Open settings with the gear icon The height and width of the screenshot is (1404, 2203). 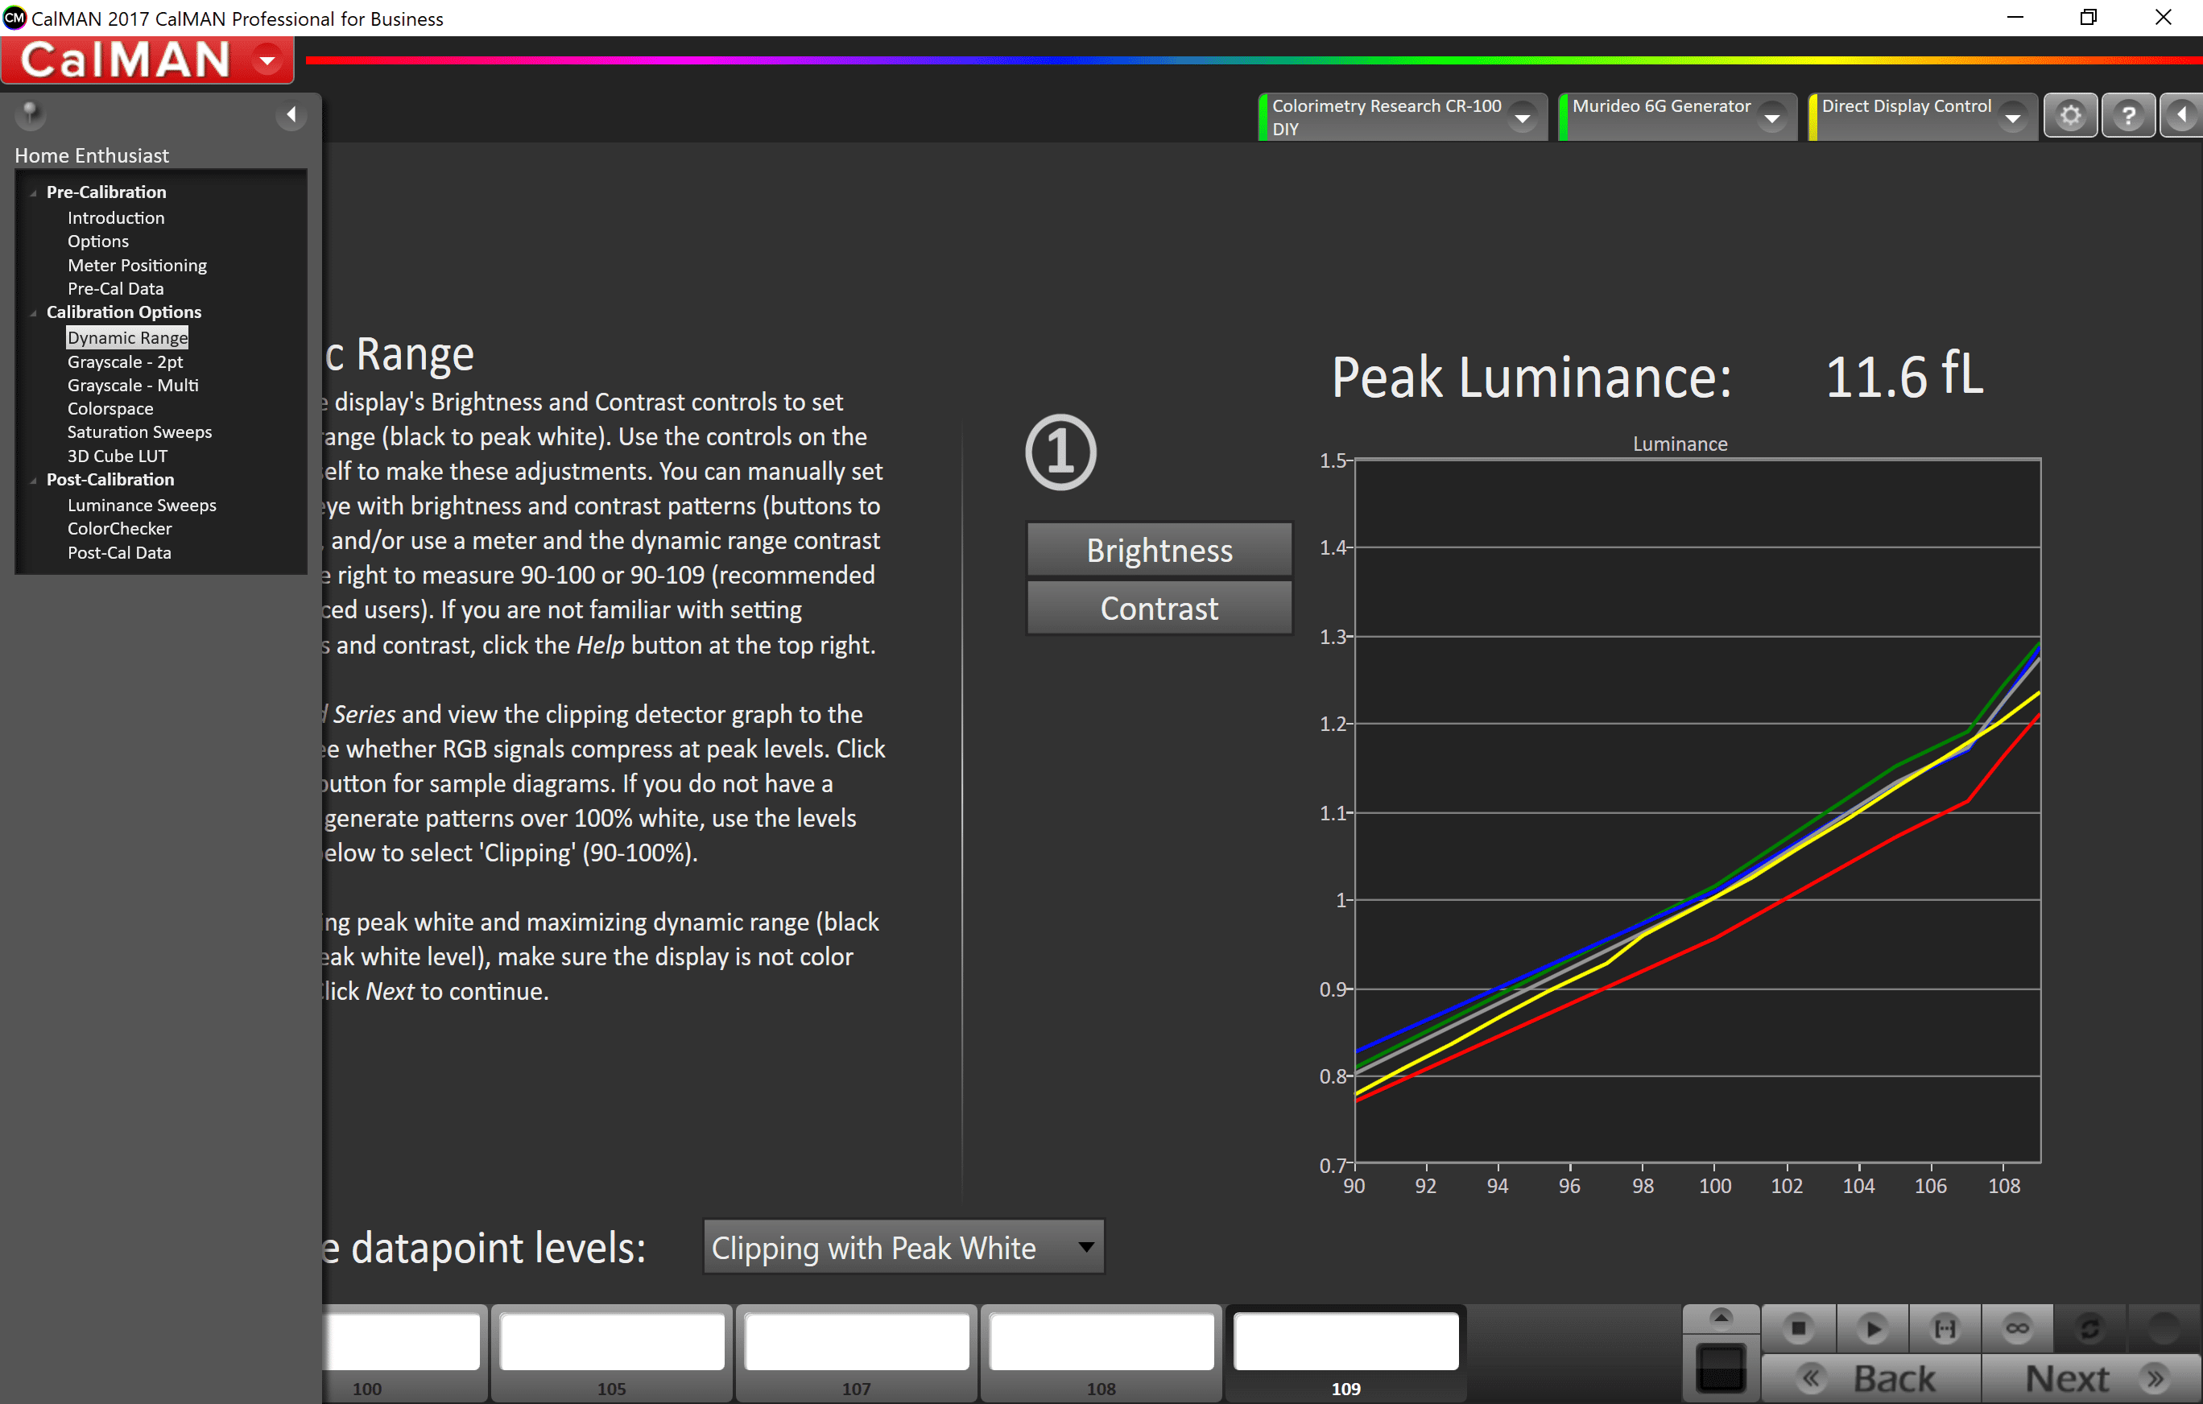2070,115
